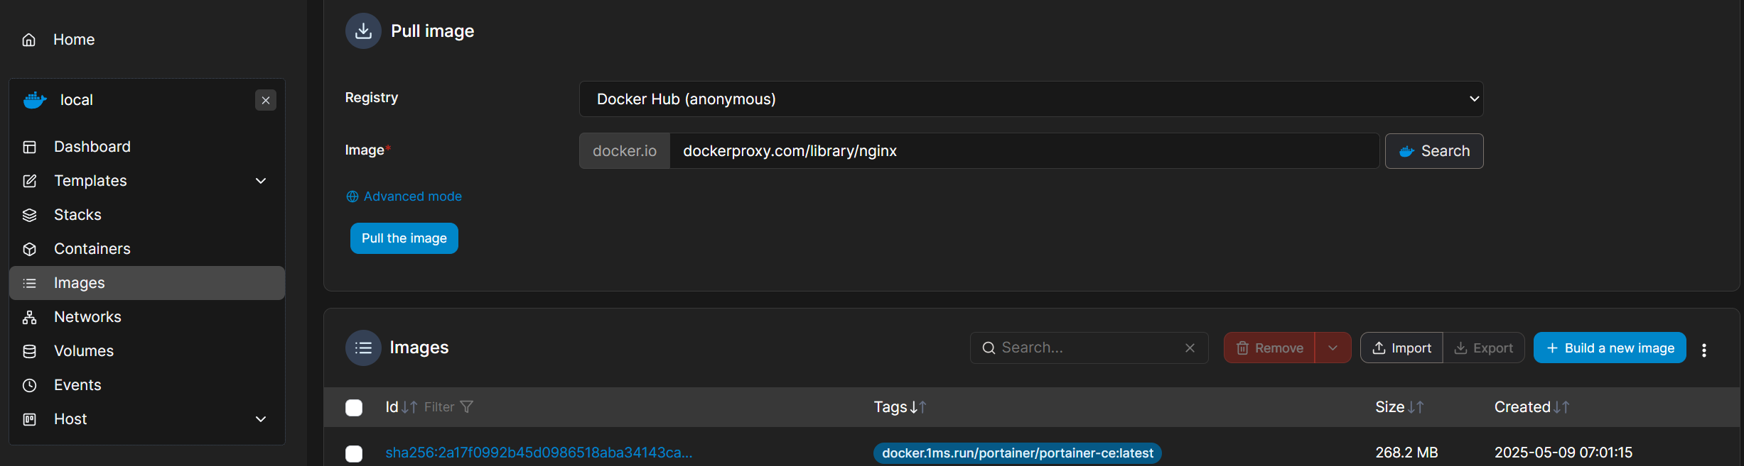Toggle the select-all images checkbox
Screen dimensions: 1744x466
coord(354,407)
